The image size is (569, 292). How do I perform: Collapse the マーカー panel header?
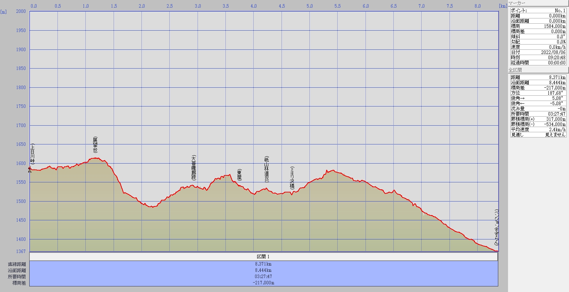coord(538,3)
